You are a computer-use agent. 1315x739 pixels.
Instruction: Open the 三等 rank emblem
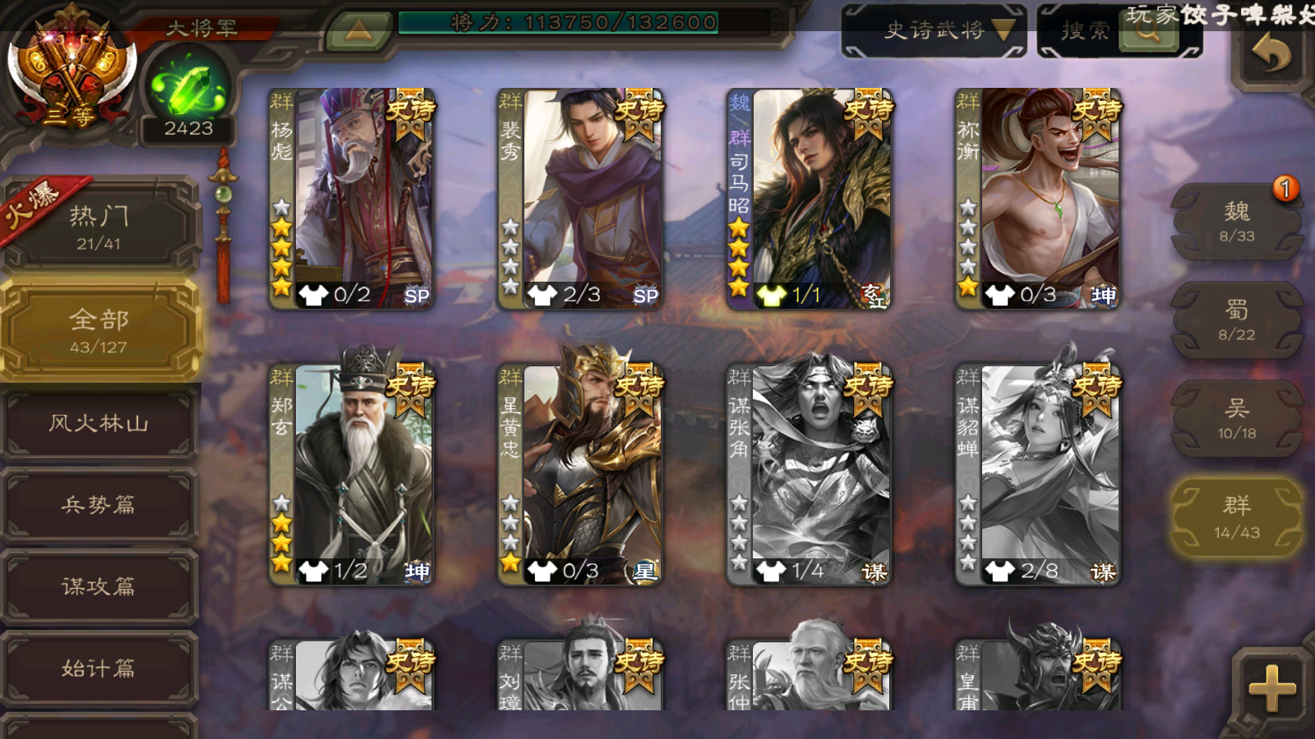click(x=72, y=67)
